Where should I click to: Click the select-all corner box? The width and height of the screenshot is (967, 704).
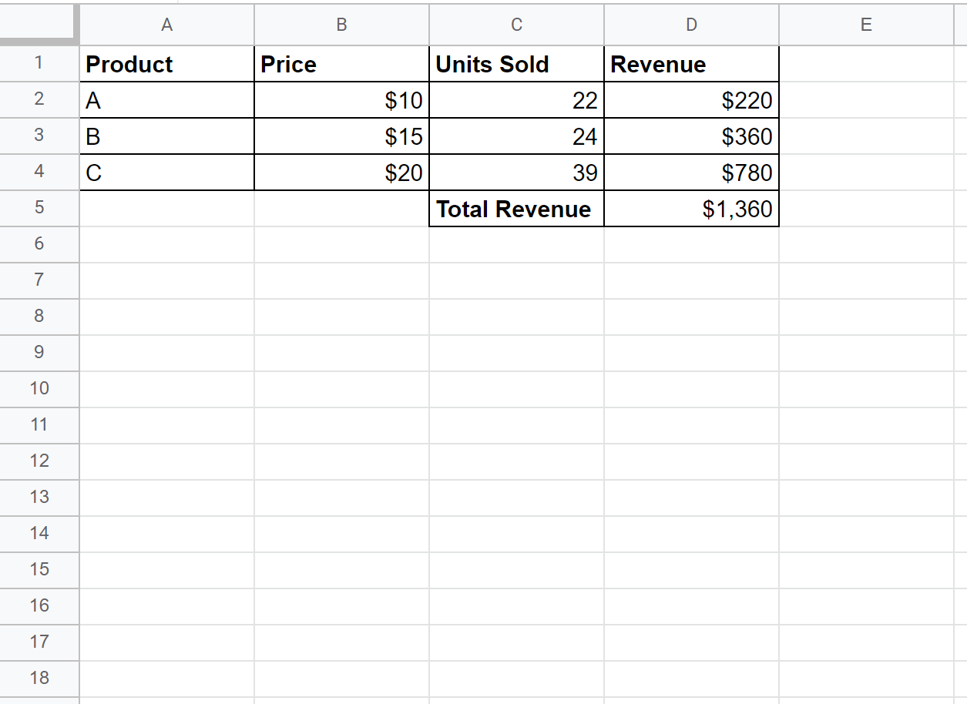pyautogui.click(x=39, y=25)
